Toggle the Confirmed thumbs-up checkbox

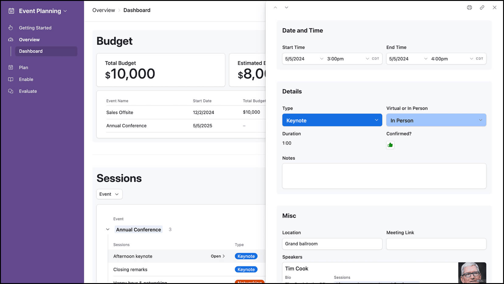tap(390, 145)
